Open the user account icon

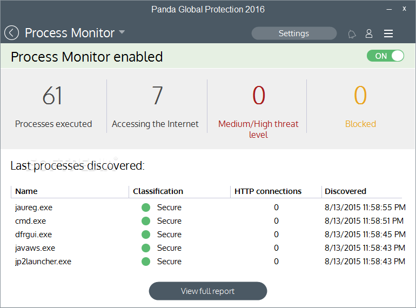tap(369, 34)
